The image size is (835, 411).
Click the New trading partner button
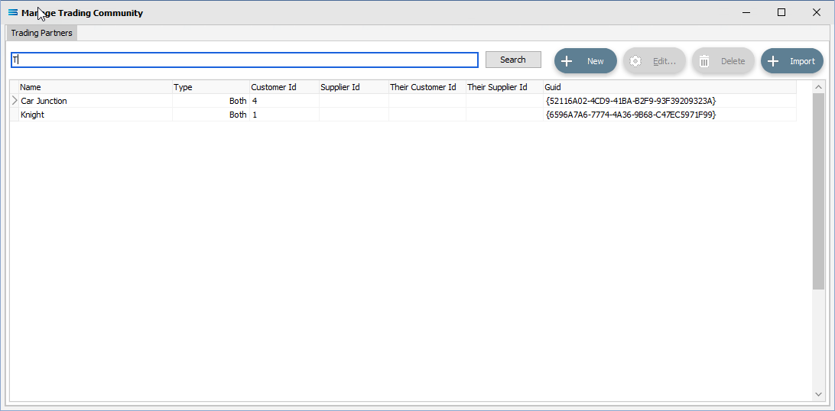click(585, 61)
